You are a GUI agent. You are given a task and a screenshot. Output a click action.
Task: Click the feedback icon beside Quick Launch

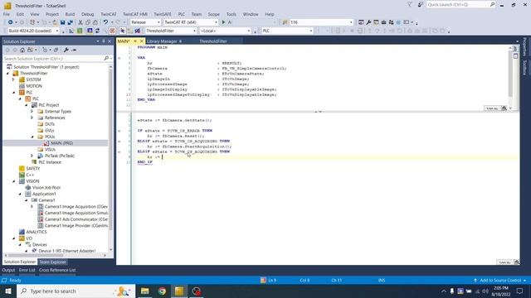(421, 4)
